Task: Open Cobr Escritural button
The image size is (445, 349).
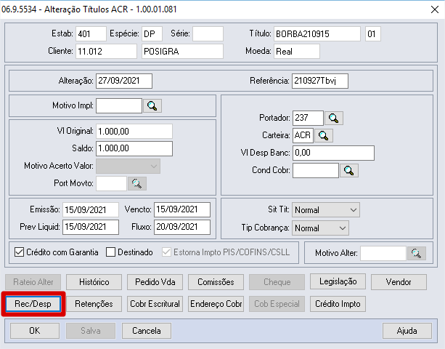Action: (x=155, y=304)
